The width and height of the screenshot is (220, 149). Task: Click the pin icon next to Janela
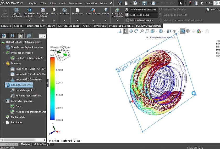tap(111, 3)
